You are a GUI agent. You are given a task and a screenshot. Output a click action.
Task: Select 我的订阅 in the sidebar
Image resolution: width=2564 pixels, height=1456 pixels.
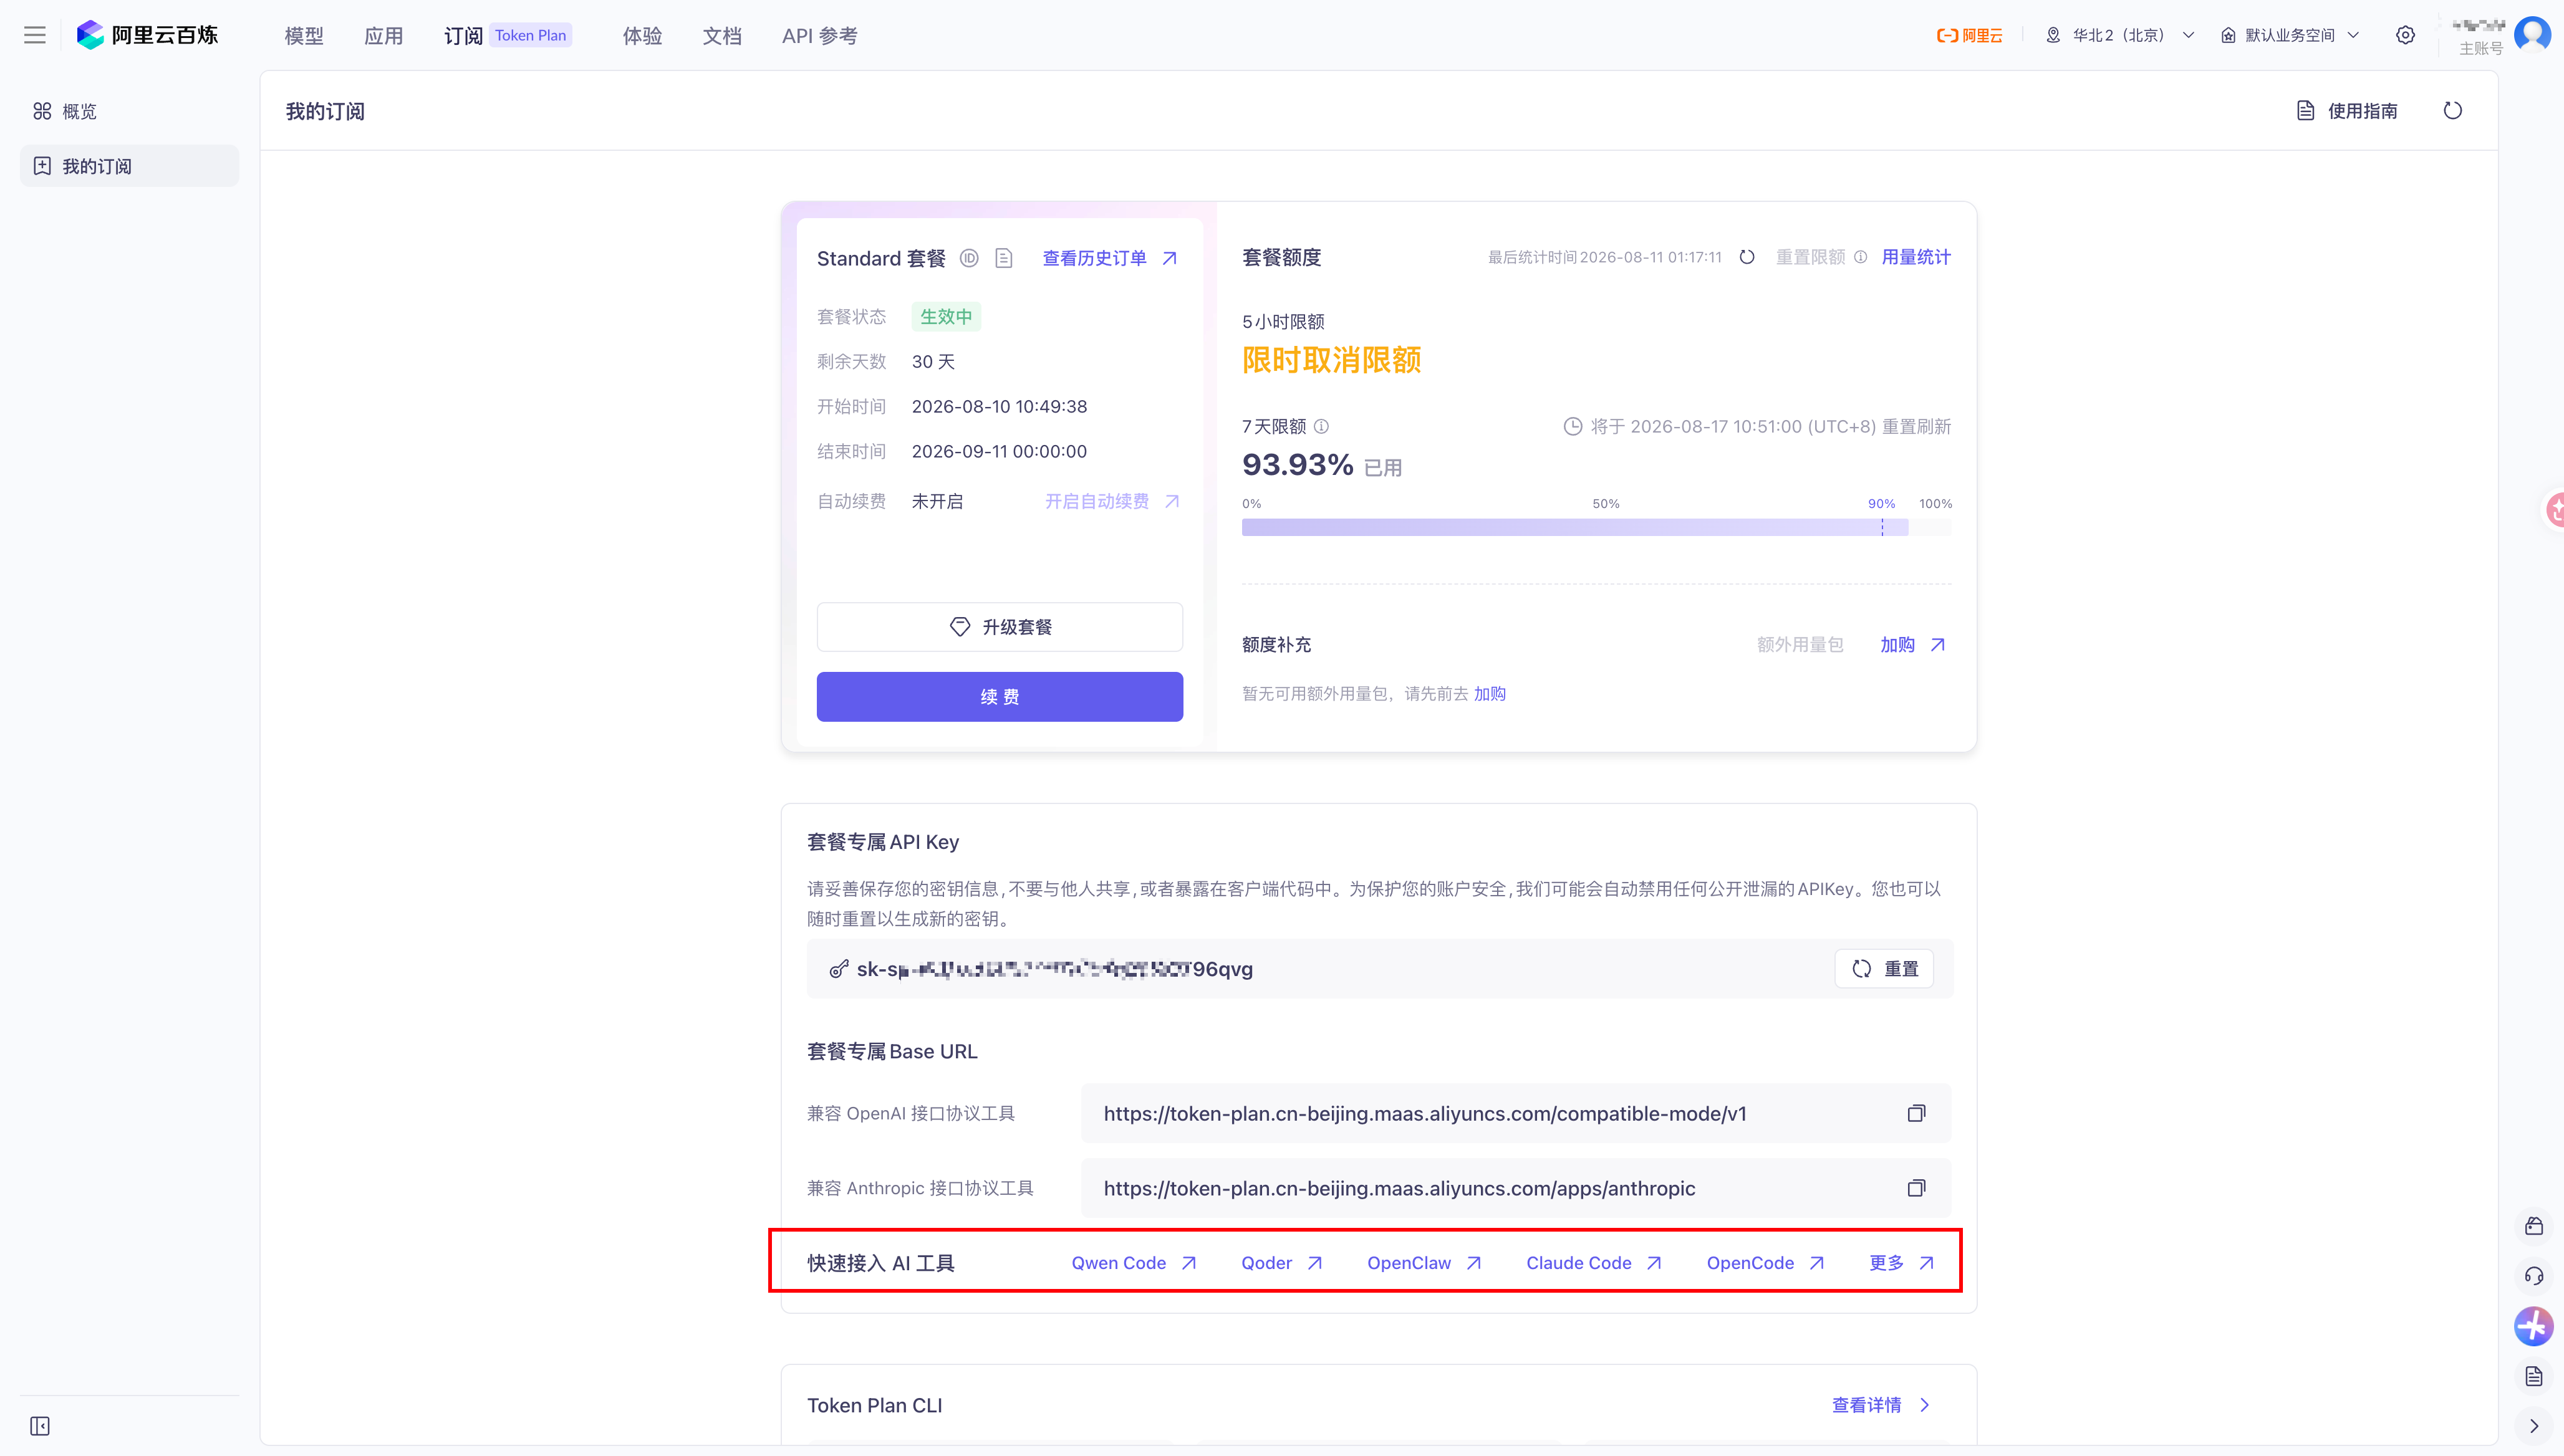tap(130, 166)
